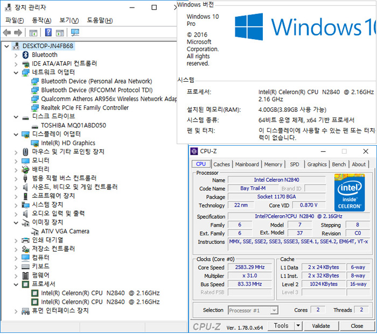Click the 컴퓨터 category icon

[x=25, y=258]
